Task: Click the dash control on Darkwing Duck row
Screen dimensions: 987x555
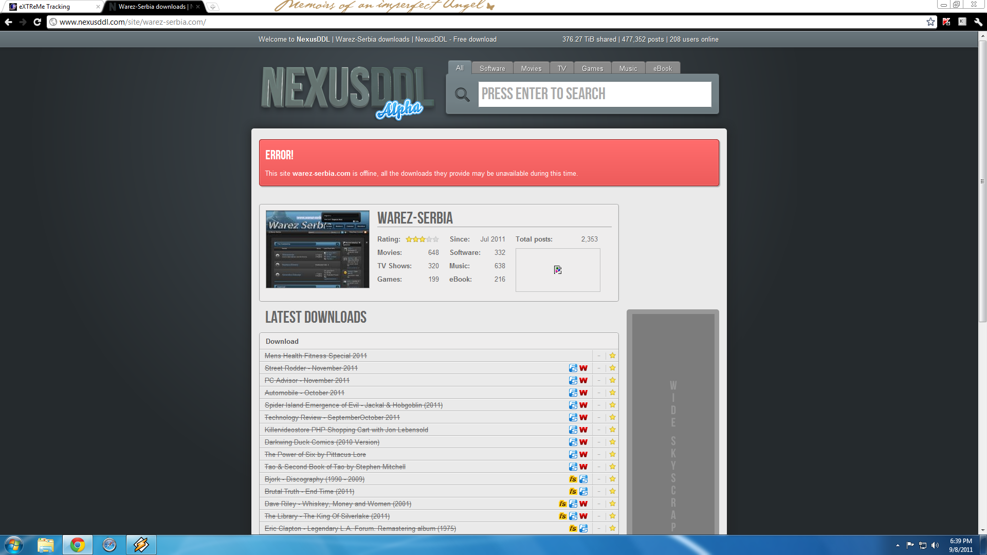Action: (x=599, y=442)
